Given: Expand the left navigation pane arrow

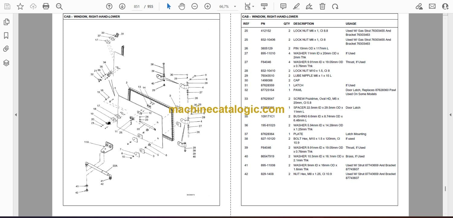Looking at the screenshot, I should pyautogui.click(x=16, y=115).
